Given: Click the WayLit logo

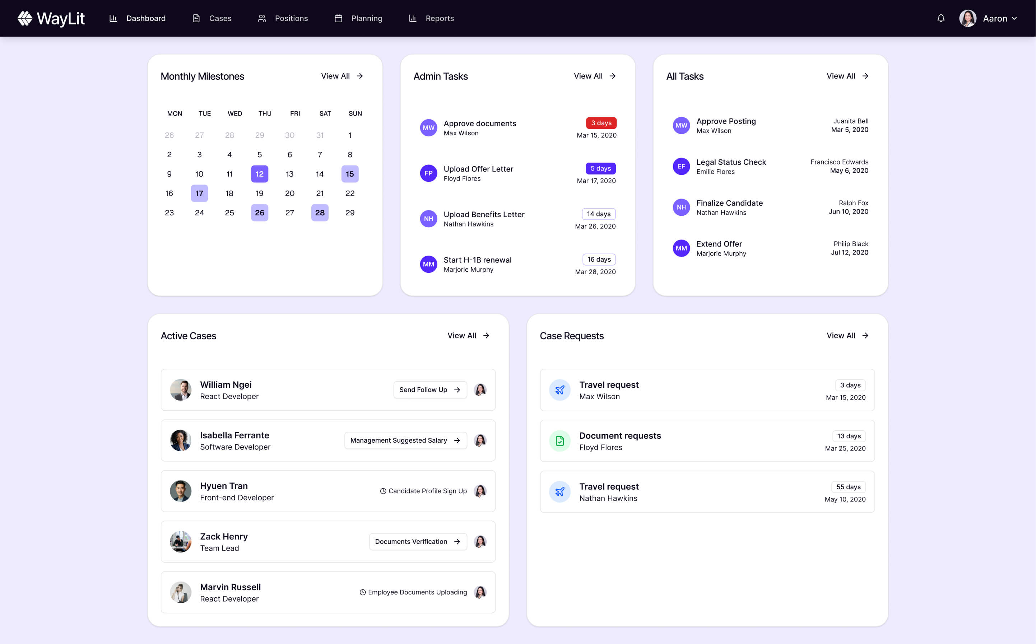Looking at the screenshot, I should [51, 18].
